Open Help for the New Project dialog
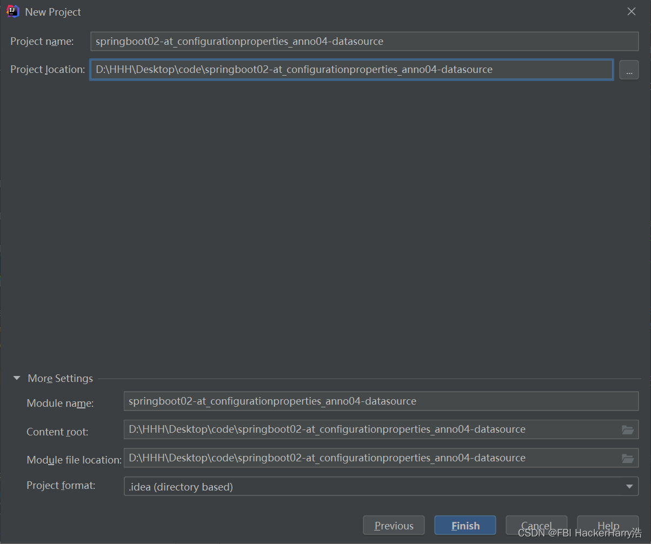The image size is (651, 544). 608,526
